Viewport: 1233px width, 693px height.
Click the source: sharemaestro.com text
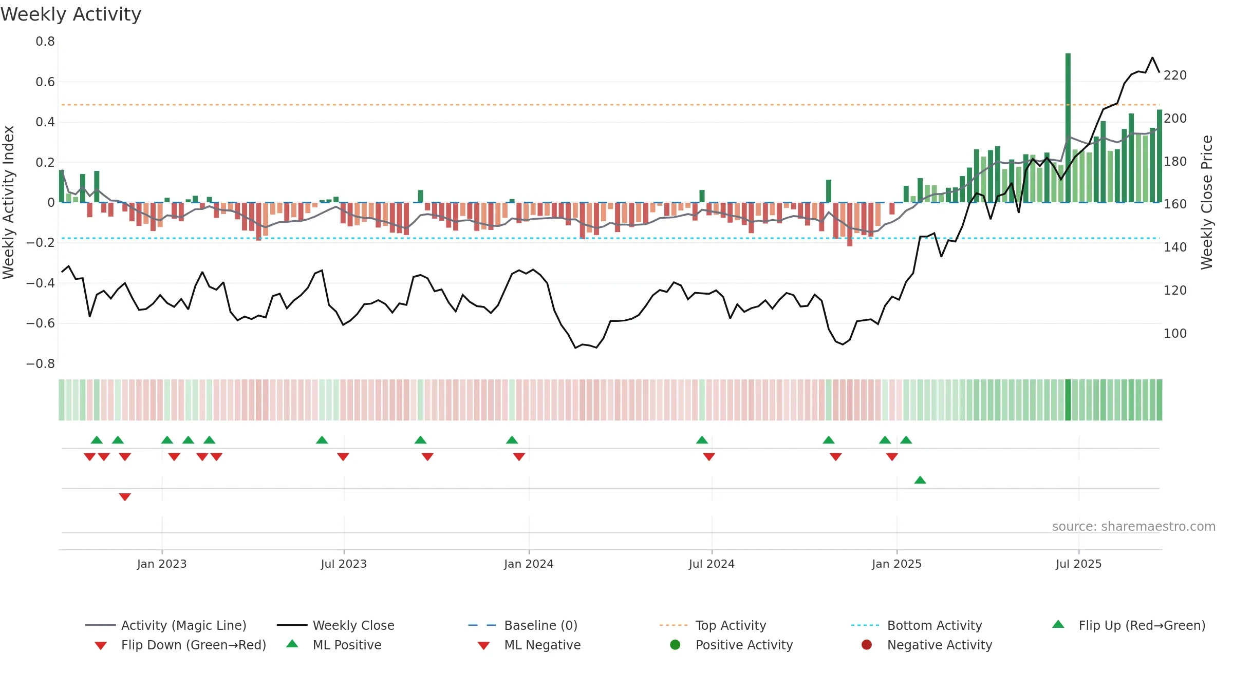[1134, 526]
